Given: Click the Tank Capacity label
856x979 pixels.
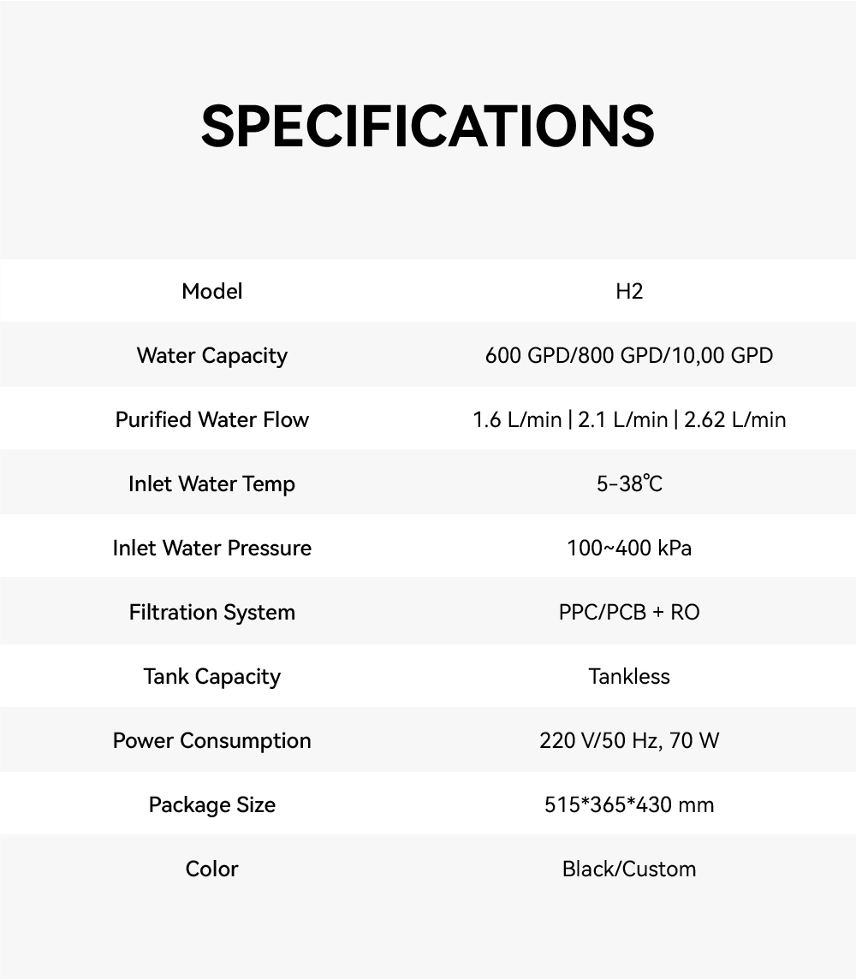Looking at the screenshot, I should (x=212, y=676).
